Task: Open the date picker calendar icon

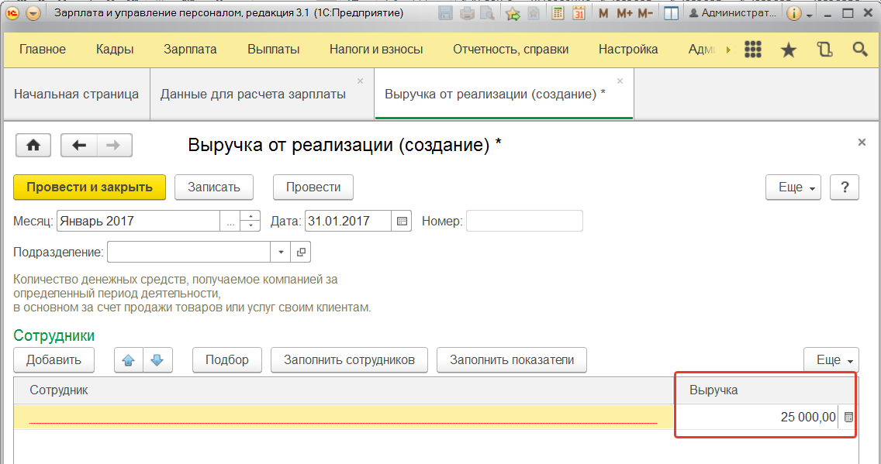Action: (402, 221)
